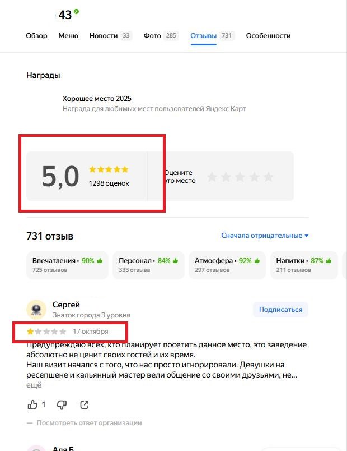Filter reviews by Напитки chip
The height and width of the screenshot is (451, 347).
click(304, 265)
